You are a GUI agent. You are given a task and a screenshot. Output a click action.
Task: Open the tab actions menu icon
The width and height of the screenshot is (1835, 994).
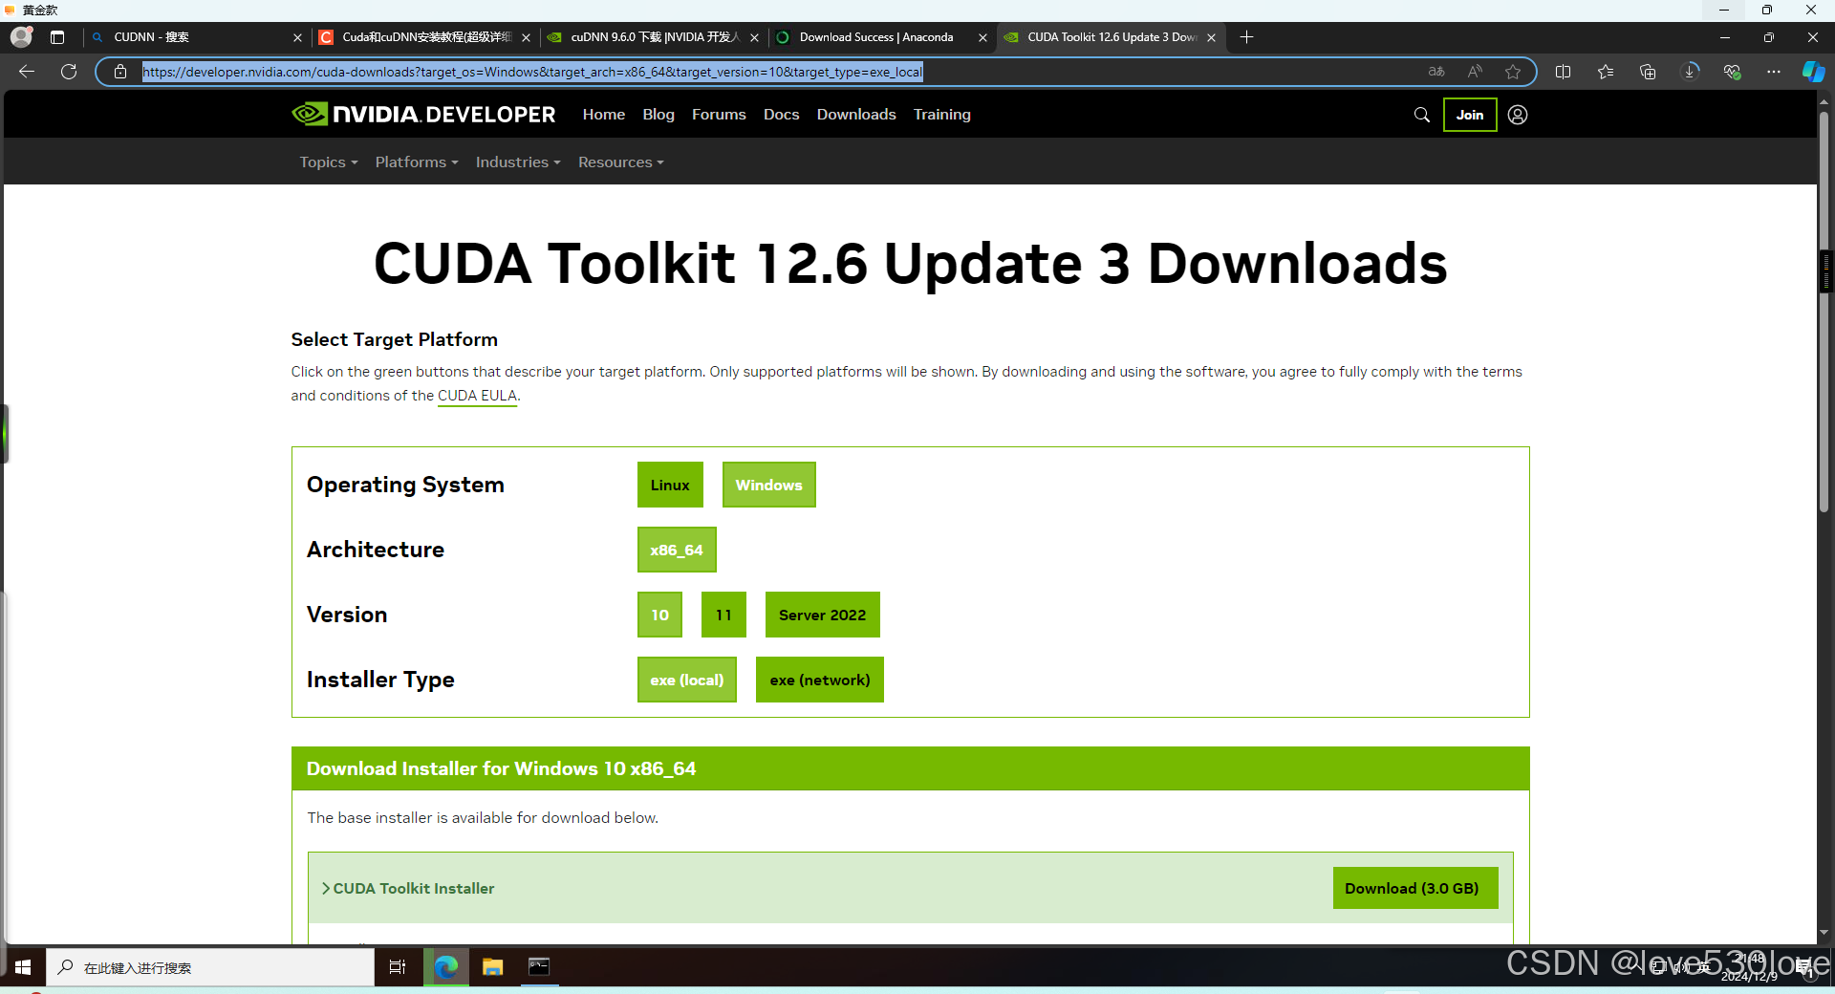57,37
